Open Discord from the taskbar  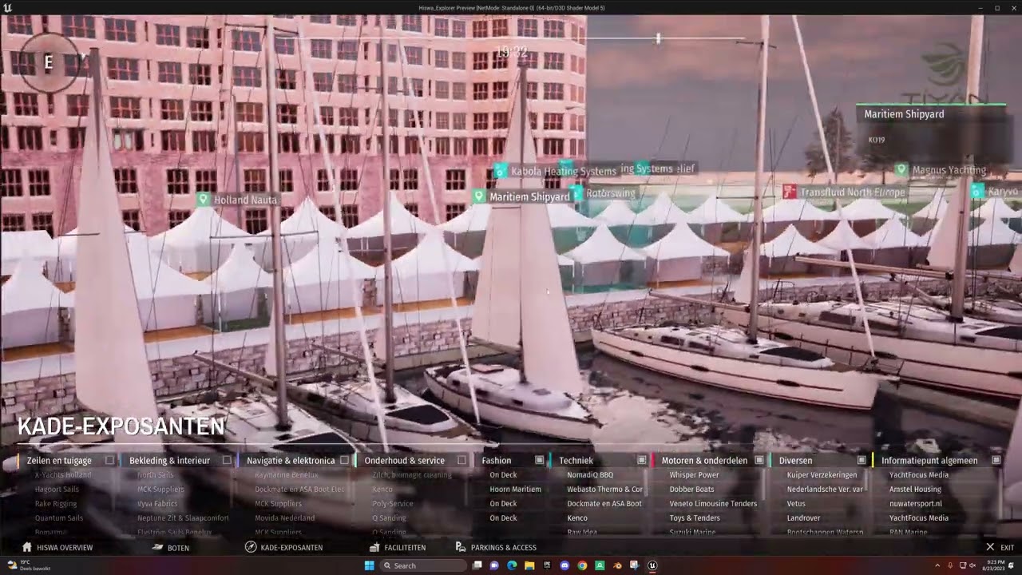(564, 565)
